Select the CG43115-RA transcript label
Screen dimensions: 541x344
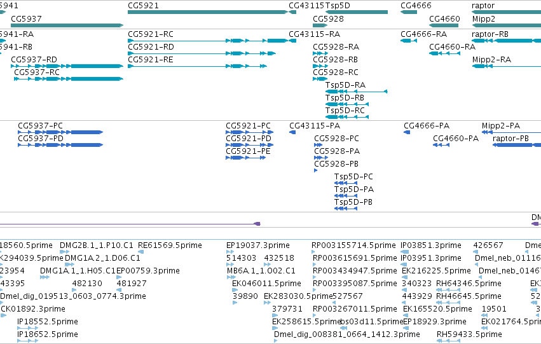[x=314, y=34]
